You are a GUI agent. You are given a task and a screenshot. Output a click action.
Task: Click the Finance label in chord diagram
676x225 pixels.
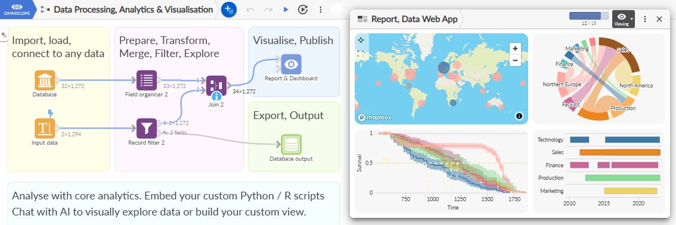click(x=565, y=64)
